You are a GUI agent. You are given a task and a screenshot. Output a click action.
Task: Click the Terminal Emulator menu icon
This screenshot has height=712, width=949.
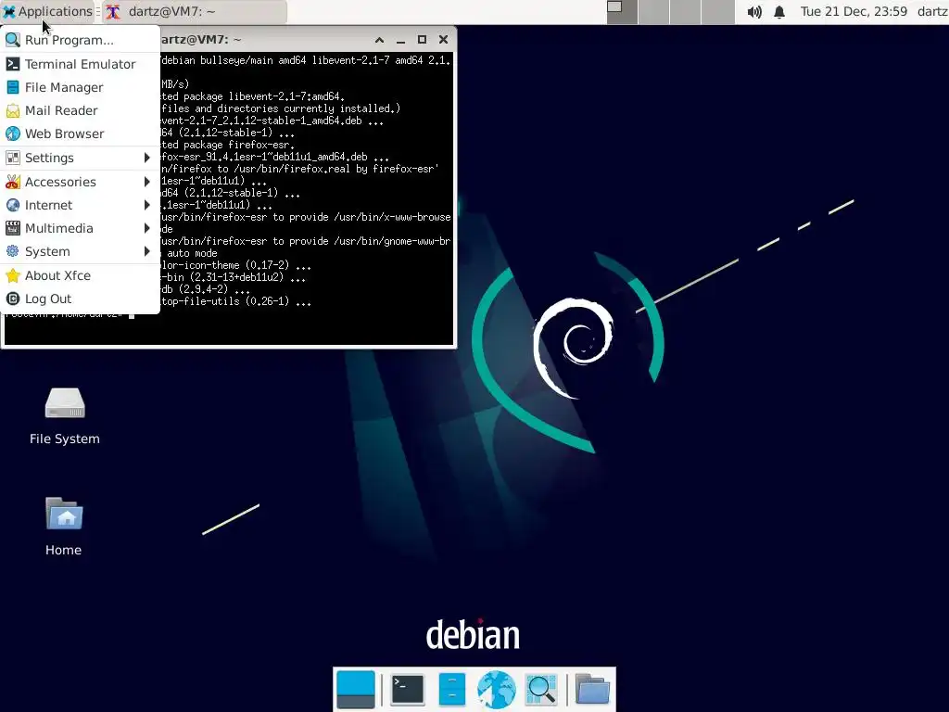coord(13,64)
